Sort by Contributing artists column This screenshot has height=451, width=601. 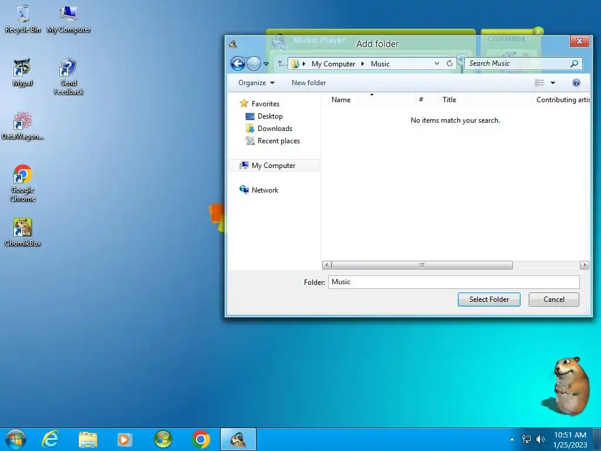pyautogui.click(x=562, y=100)
